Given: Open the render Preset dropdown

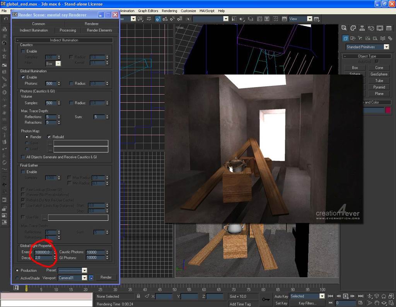Looking at the screenshot, I should click(84, 270).
